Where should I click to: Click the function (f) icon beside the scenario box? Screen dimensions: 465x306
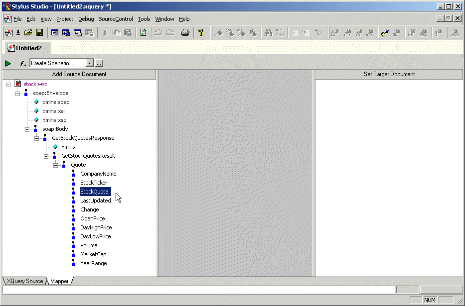point(23,63)
